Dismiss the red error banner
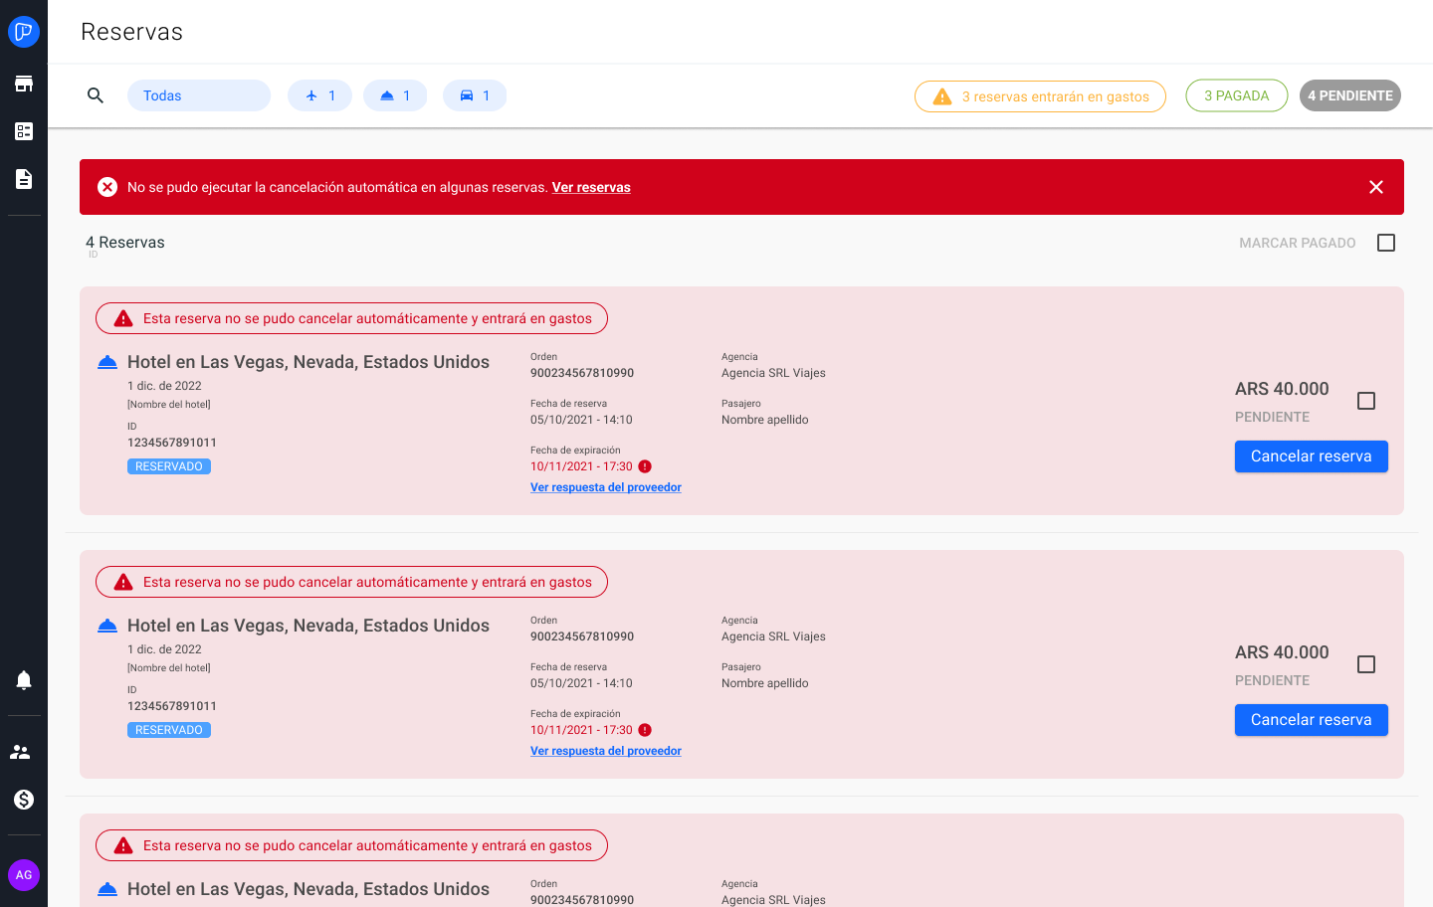Screen dimensions: 1433x907 point(1376,187)
